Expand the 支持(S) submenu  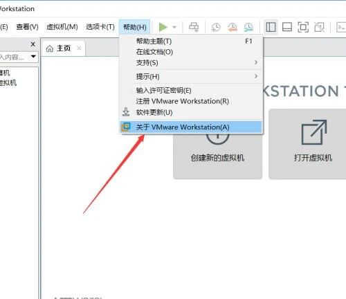pyautogui.click(x=191, y=62)
